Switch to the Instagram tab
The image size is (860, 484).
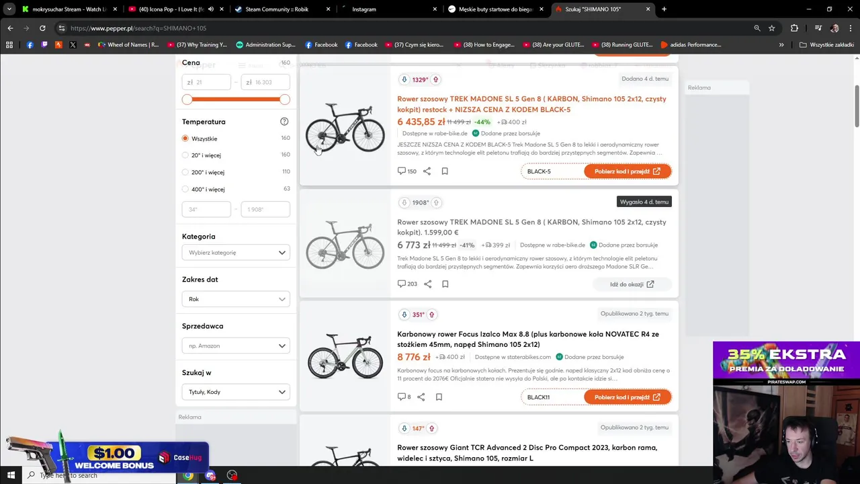point(388,9)
